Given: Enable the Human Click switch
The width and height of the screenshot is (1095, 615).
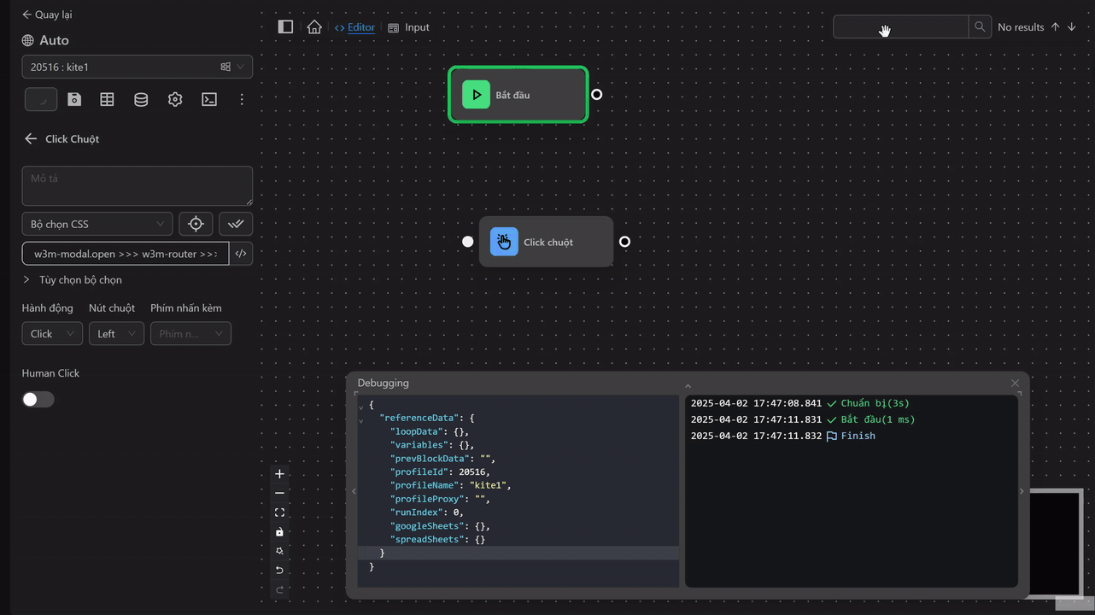Looking at the screenshot, I should click(38, 400).
